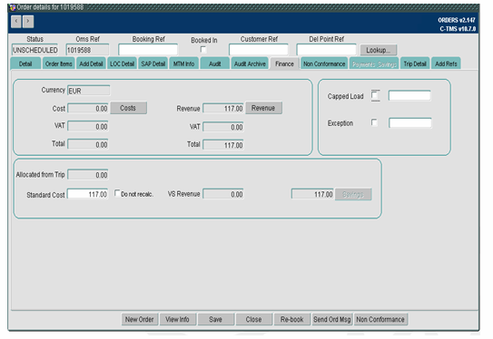Open the Costs breakdown button
The height and width of the screenshot is (339, 493).
click(x=128, y=108)
